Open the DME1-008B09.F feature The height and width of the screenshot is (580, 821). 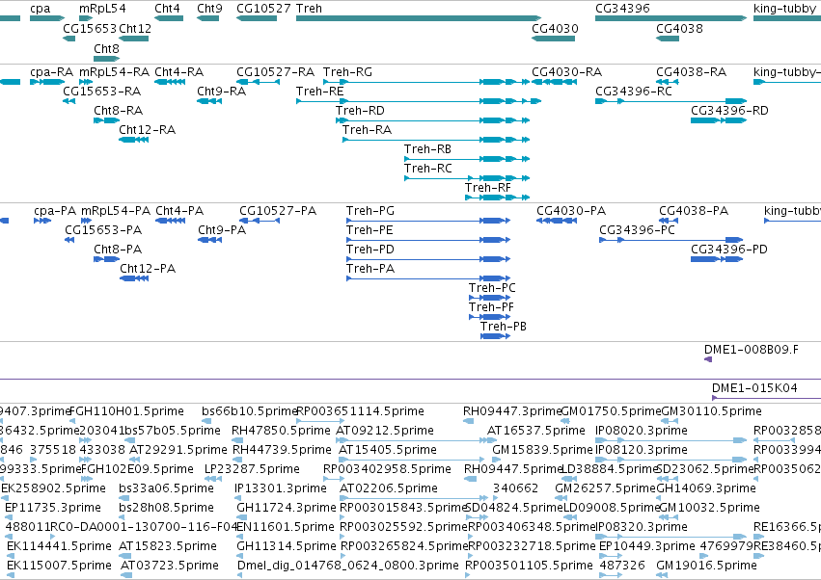tap(708, 359)
